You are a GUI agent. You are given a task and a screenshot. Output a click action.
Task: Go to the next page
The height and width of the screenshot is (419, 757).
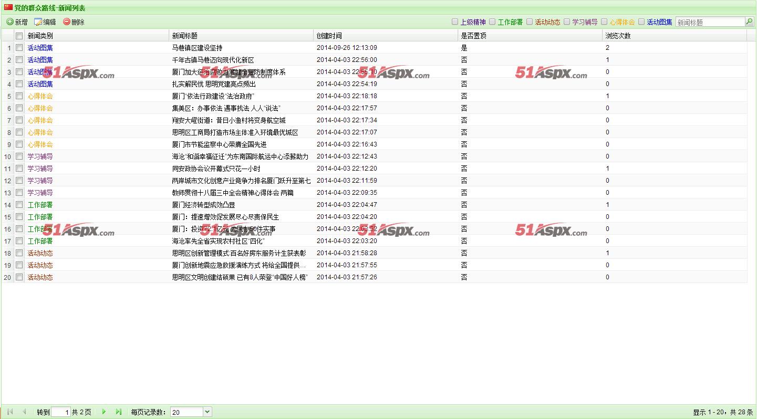click(104, 412)
